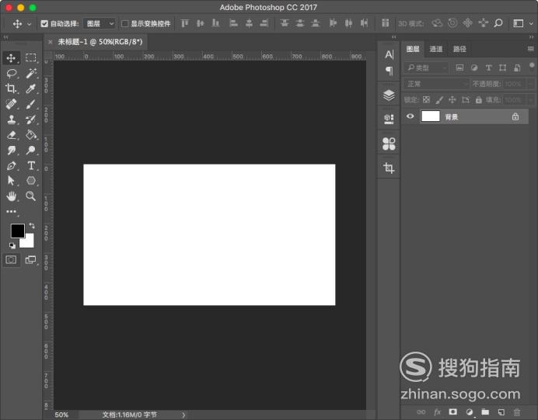The height and width of the screenshot is (420, 538).
Task: Select the Paint Bucket tool
Action: tap(31, 134)
